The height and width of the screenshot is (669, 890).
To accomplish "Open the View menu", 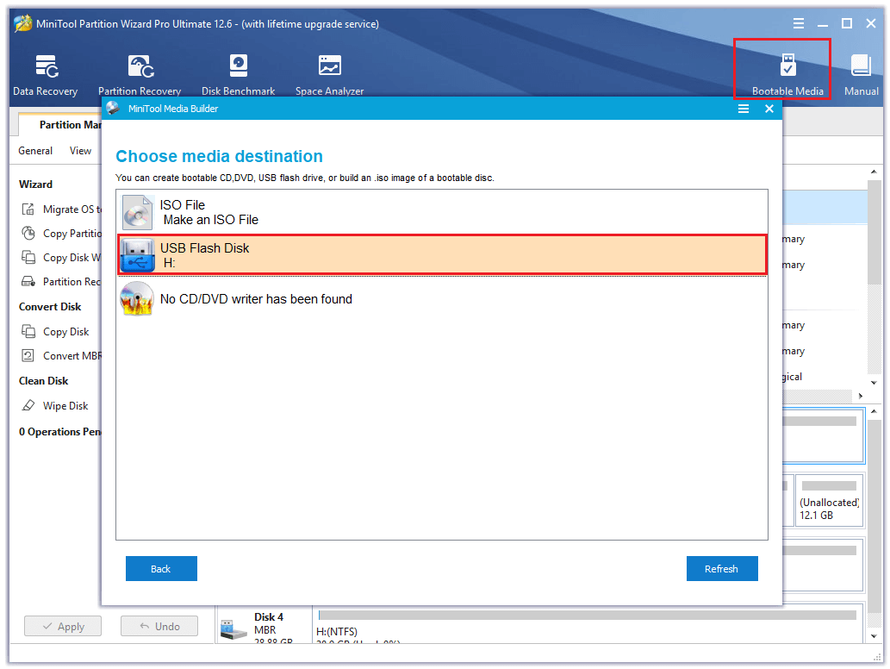I will (80, 151).
